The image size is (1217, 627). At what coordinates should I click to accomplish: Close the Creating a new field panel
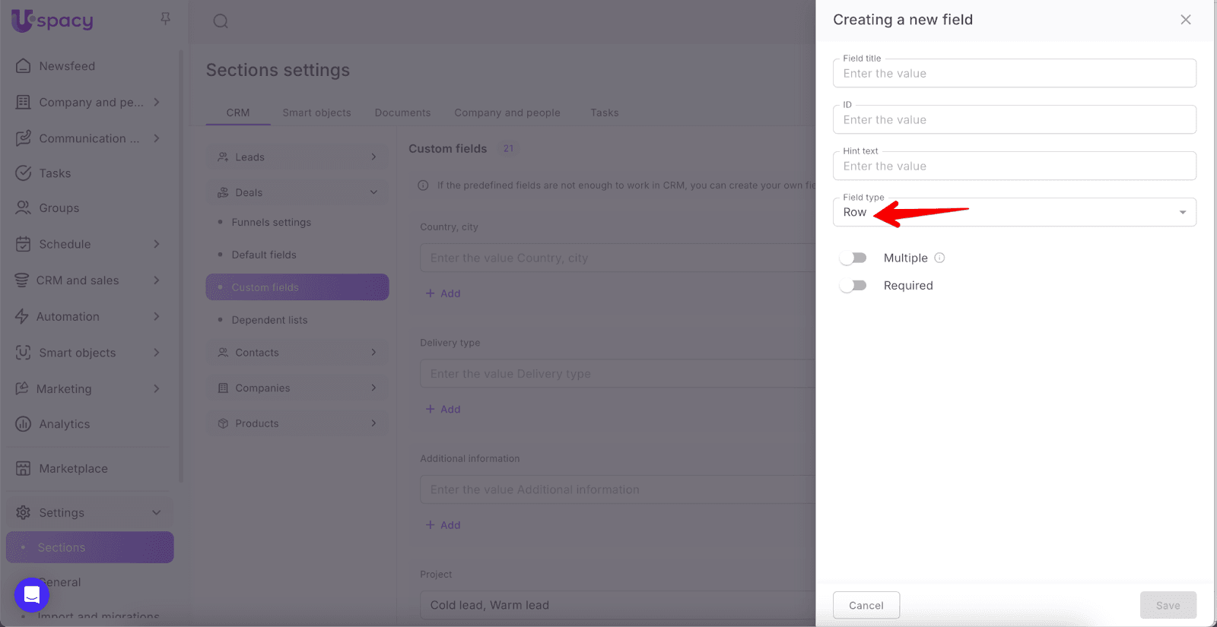(x=1185, y=20)
